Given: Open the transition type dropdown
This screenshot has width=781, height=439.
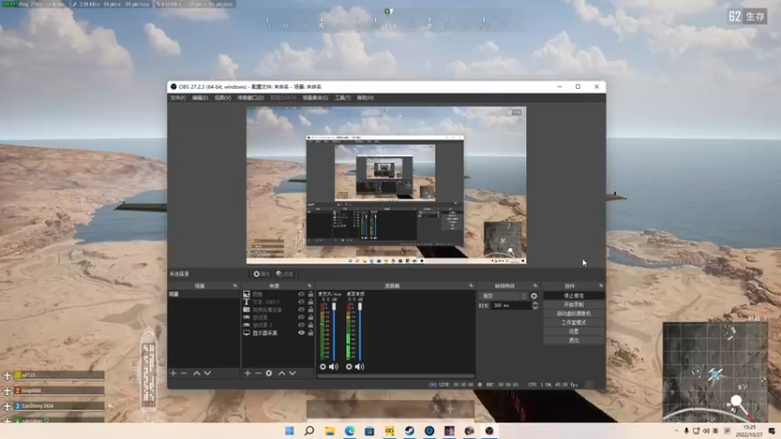Looking at the screenshot, I should point(503,296).
